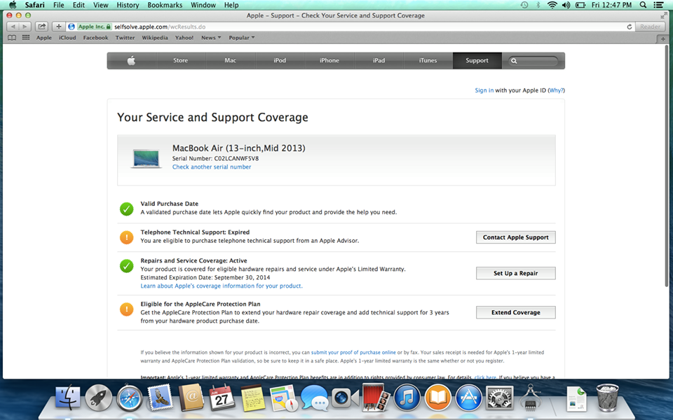The image size is (673, 420).
Task: Open the View menu
Action: pyautogui.click(x=100, y=5)
